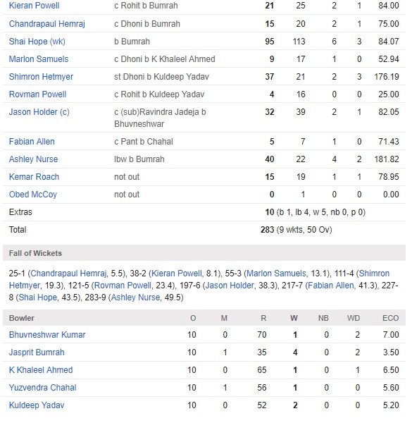Click Jason Holder in Fall of Wickets

(230, 286)
